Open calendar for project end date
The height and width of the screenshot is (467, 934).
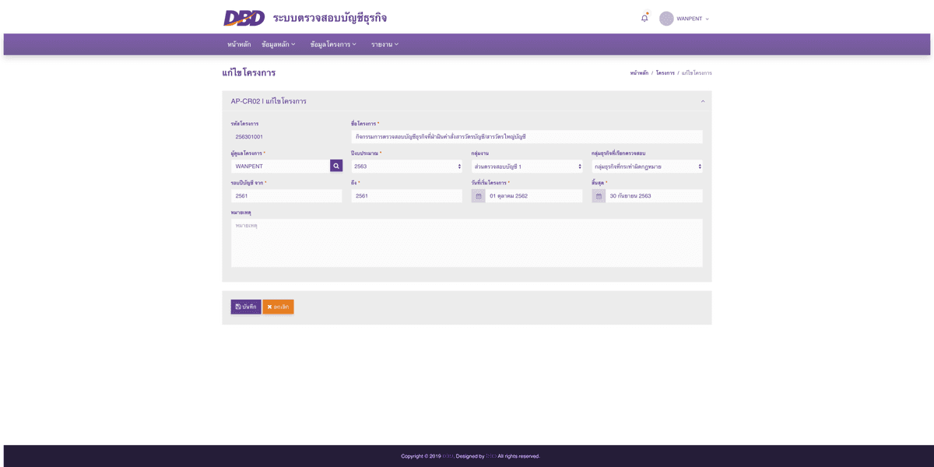[599, 196]
